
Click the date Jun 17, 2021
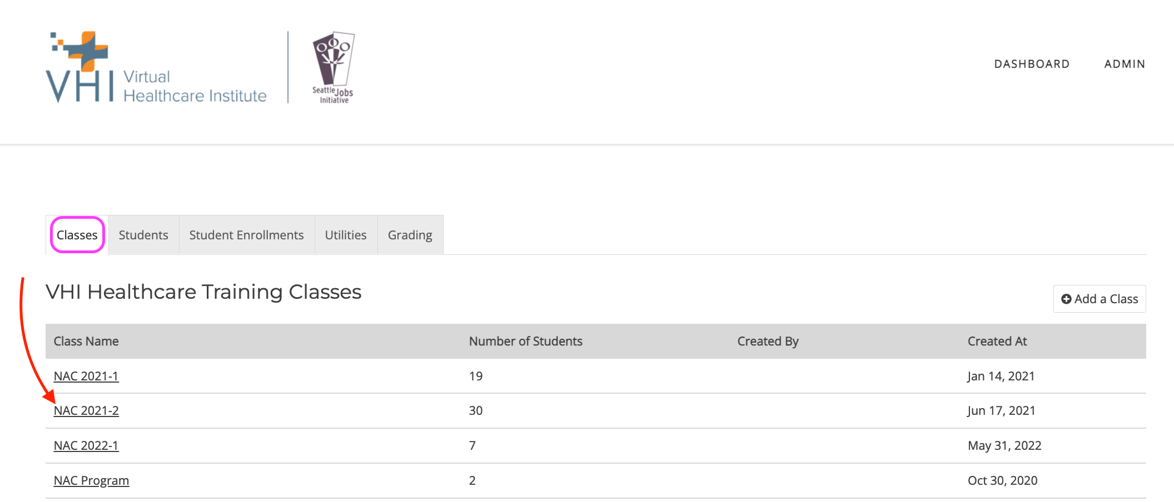pyautogui.click(x=1002, y=410)
